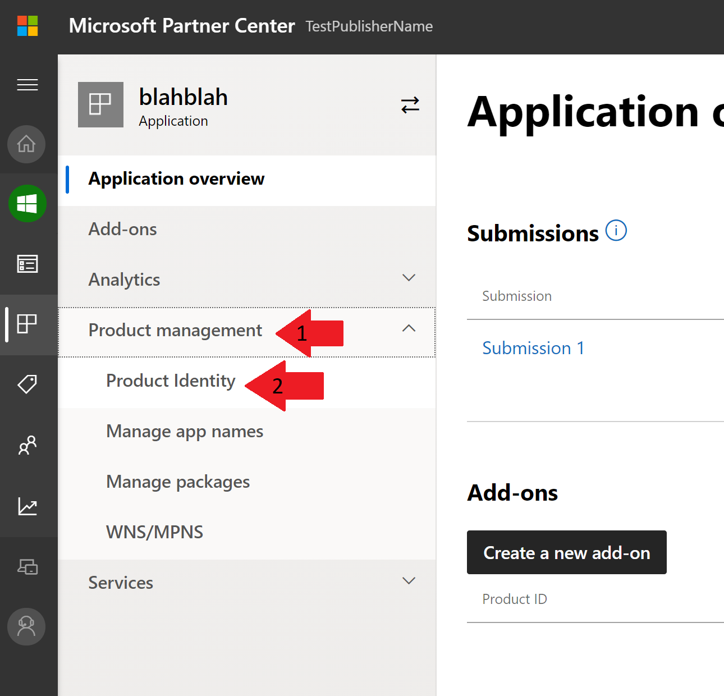Open the people/users icon in sidebar
Screen dimensions: 724x696
28,445
